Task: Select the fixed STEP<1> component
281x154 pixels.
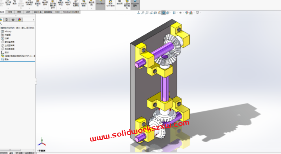Action: (18, 56)
